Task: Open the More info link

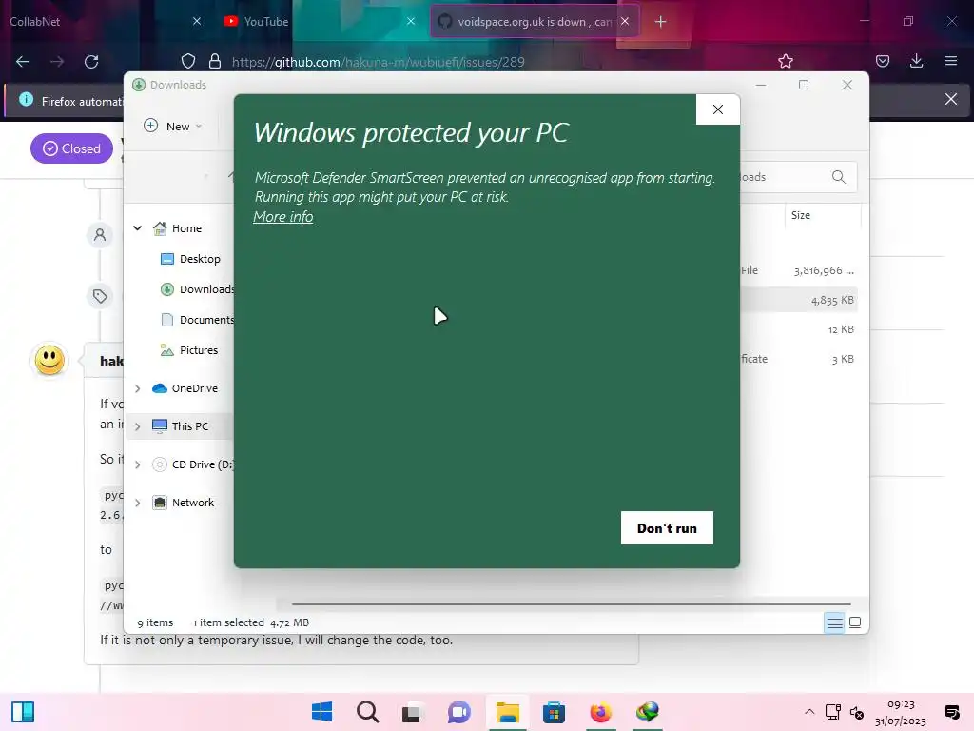Action: point(283,217)
